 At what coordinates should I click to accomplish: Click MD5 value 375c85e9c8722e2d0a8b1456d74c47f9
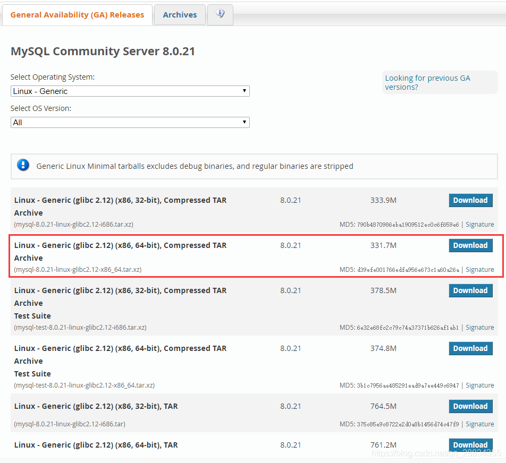coord(408,424)
